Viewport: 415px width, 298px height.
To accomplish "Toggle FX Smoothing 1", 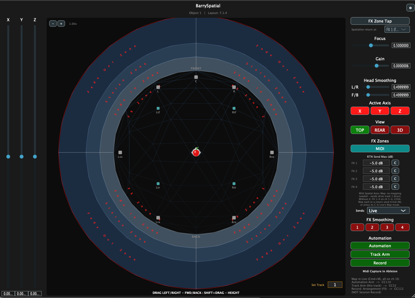I will (x=357, y=227).
